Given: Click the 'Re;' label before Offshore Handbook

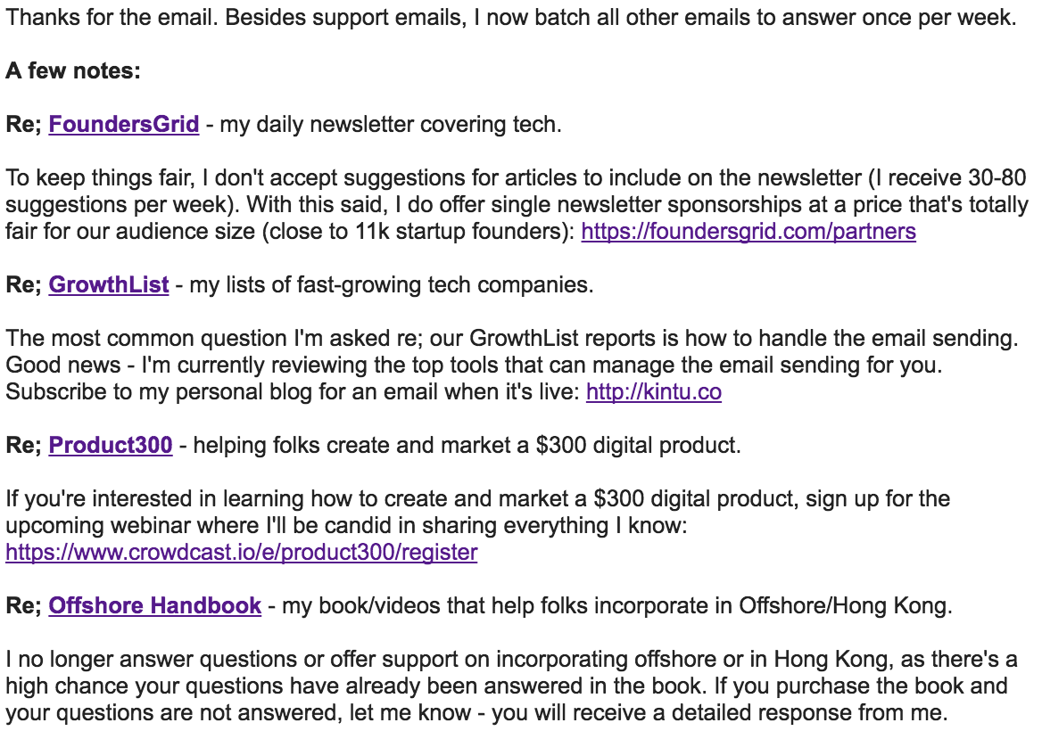Looking at the screenshot, I should click(x=24, y=605).
